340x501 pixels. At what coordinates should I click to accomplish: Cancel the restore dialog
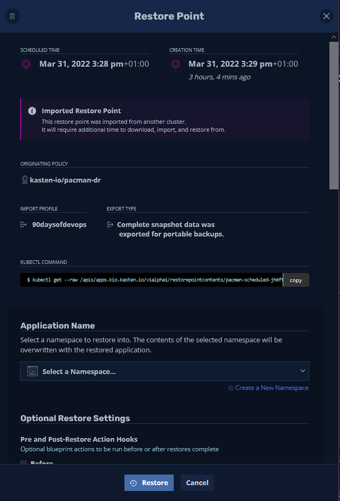(197, 482)
